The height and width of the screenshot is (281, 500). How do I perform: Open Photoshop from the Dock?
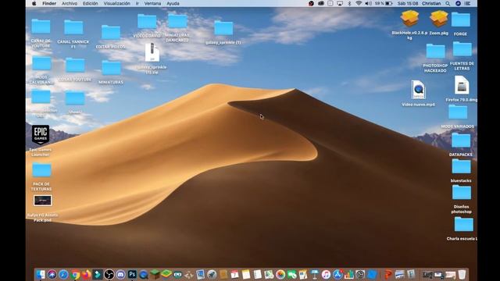point(132,274)
